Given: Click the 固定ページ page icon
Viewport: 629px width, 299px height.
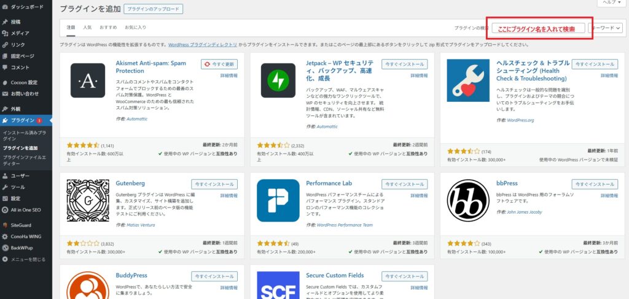Looking at the screenshot, I should (5, 56).
